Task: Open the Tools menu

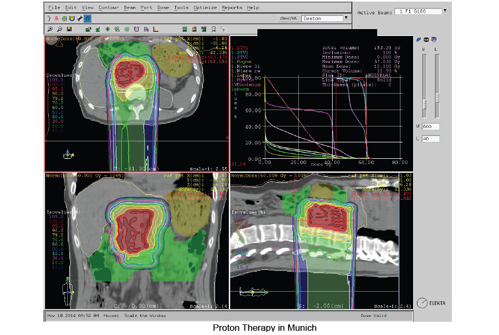Action: (x=181, y=7)
